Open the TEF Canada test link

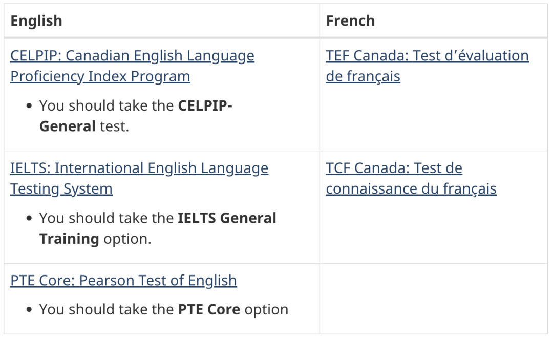coord(427,55)
